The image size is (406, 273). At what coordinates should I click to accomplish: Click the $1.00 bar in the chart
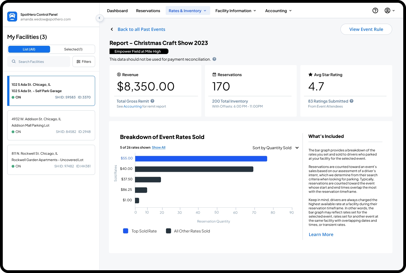[x=137, y=200]
